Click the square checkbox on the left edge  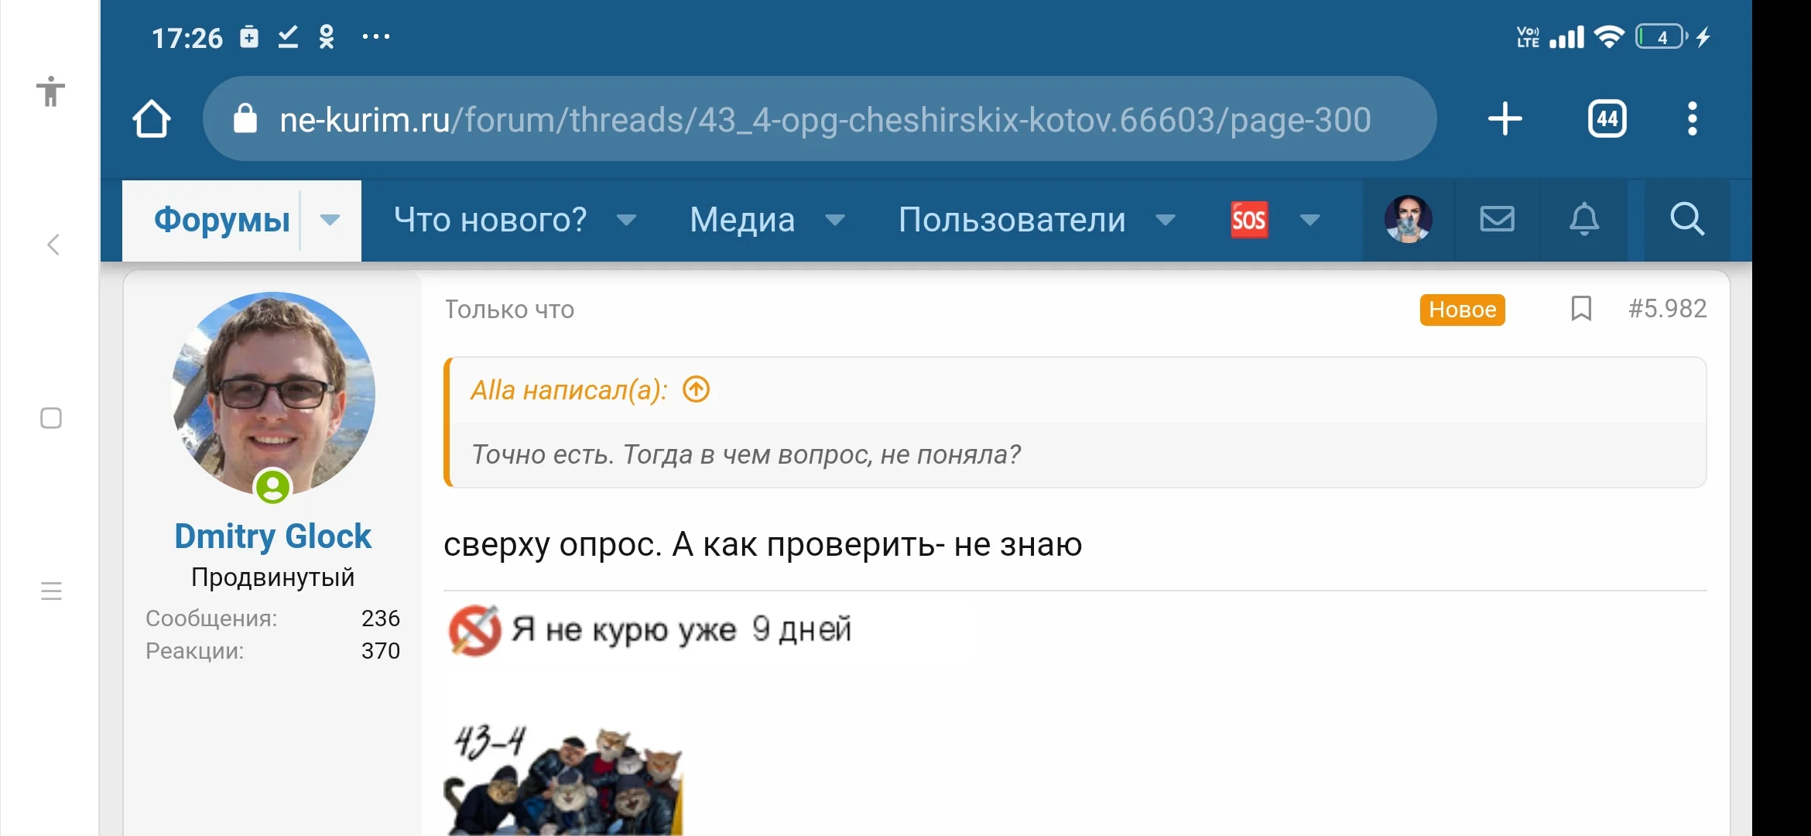click(50, 417)
